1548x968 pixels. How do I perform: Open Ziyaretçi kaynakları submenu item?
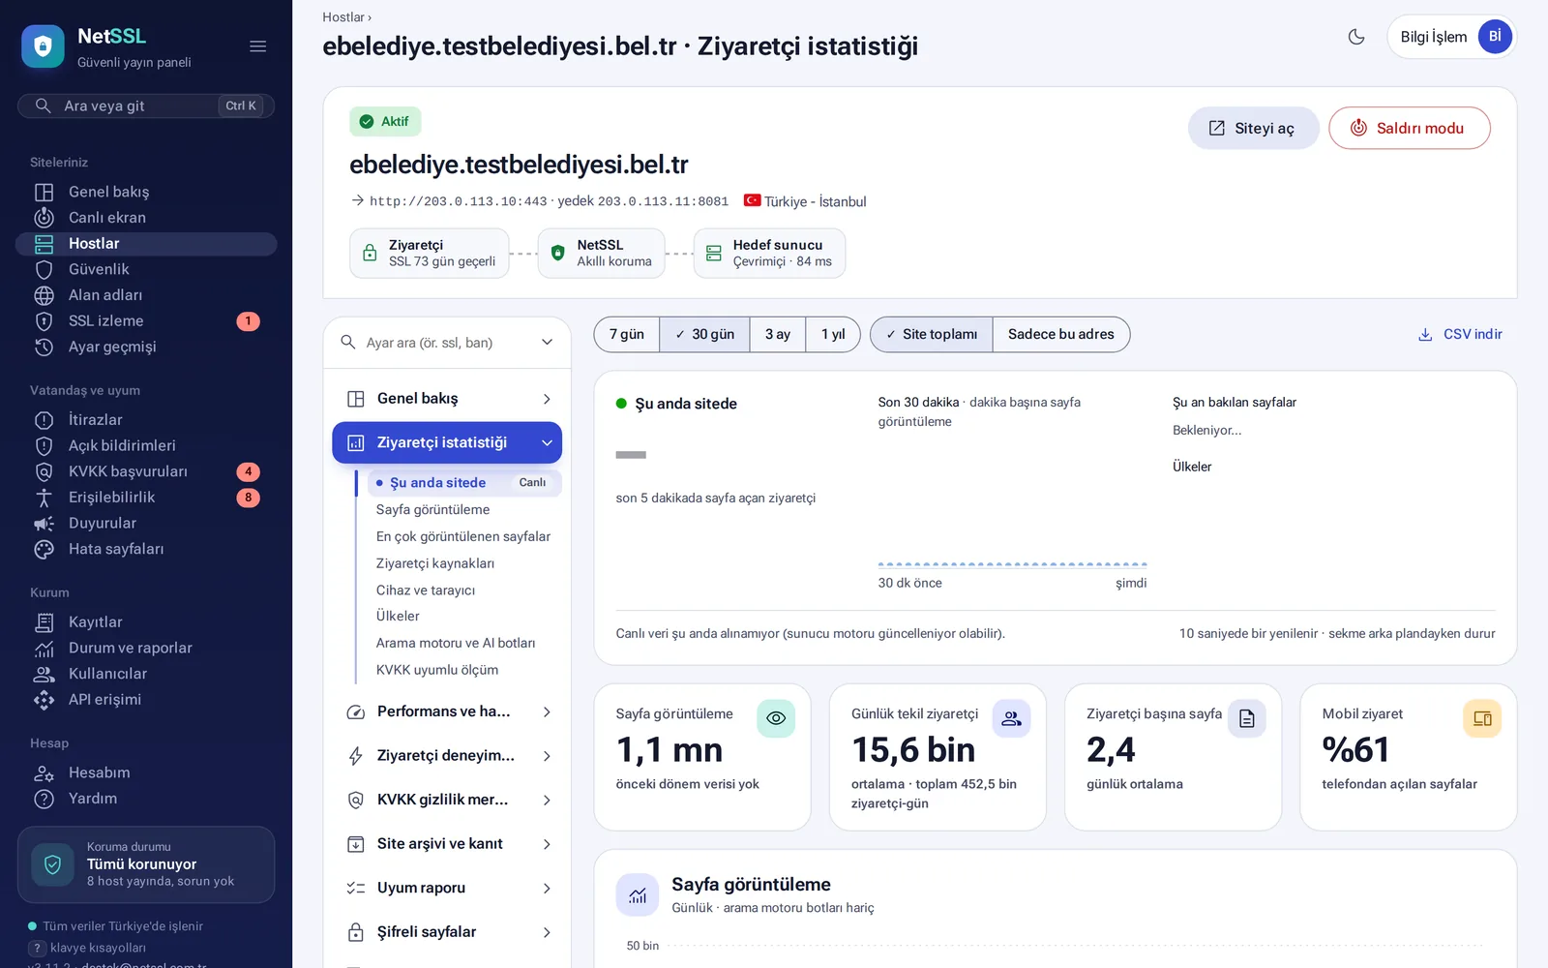[435, 563]
